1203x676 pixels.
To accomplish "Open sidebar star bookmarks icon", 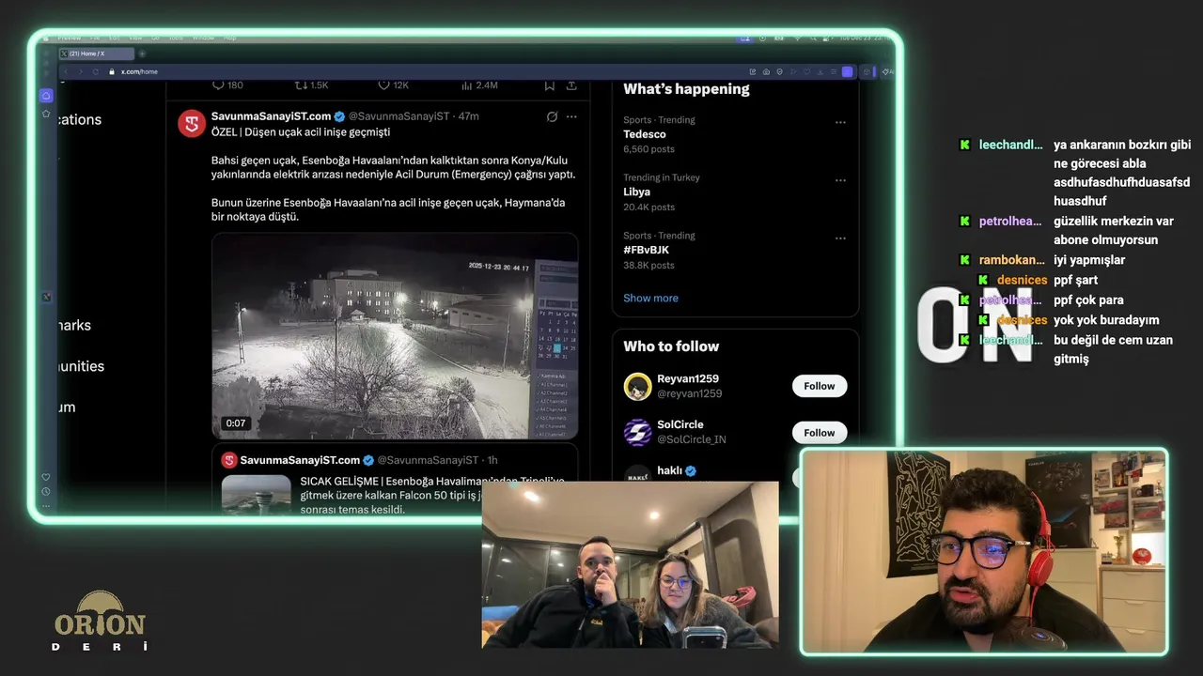I will 45,114.
